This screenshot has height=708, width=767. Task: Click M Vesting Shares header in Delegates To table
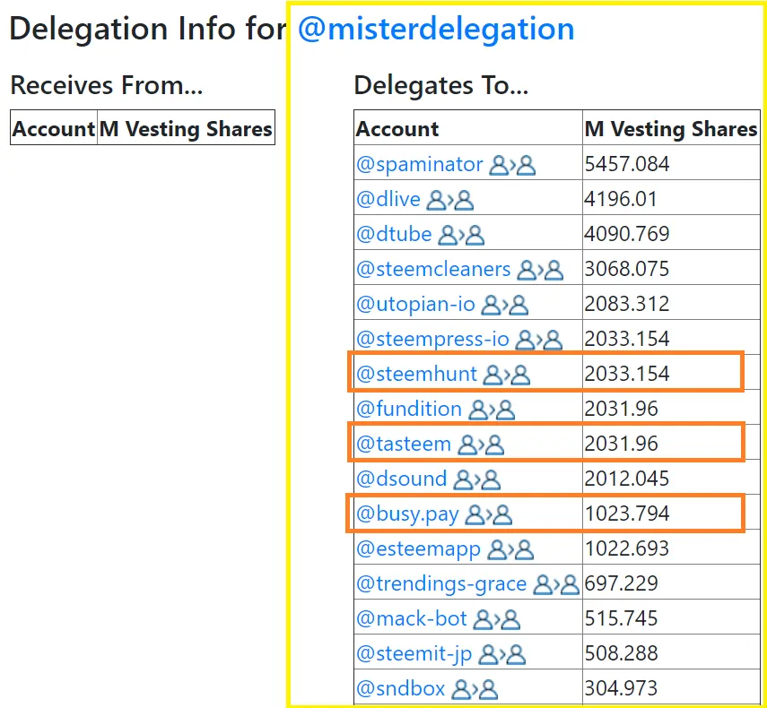coord(670,129)
